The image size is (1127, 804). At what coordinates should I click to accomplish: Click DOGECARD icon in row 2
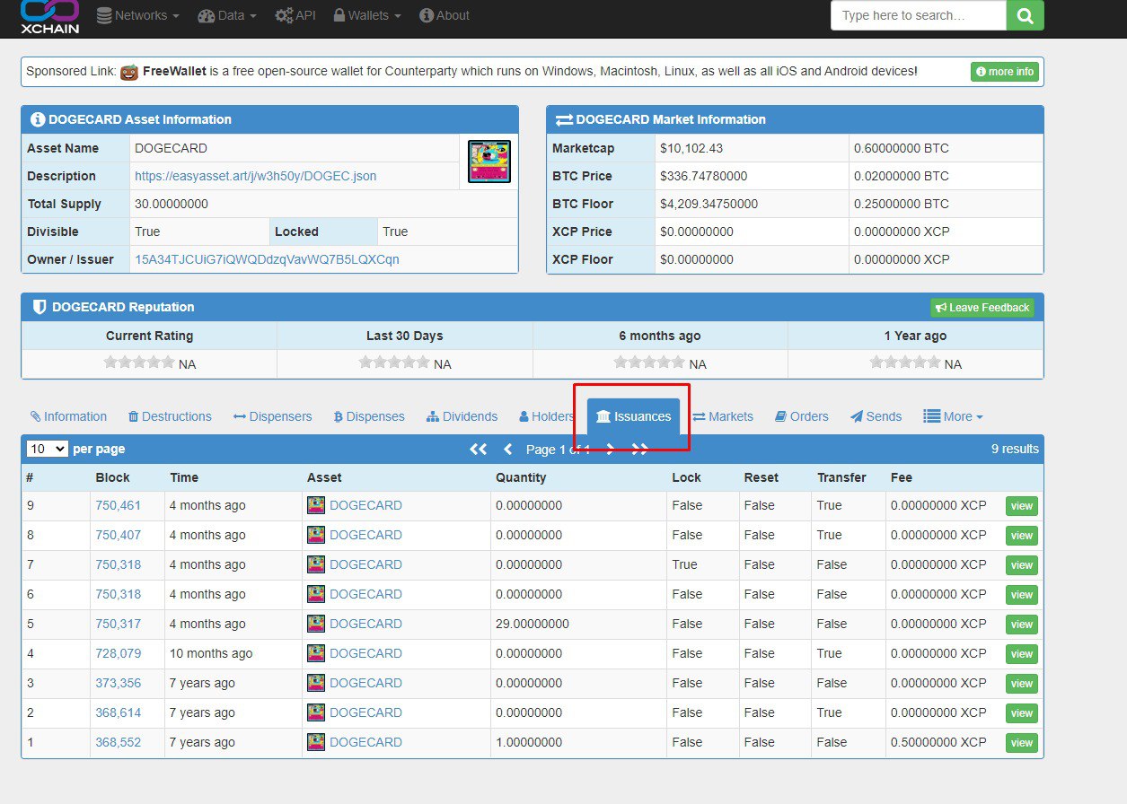coord(316,712)
